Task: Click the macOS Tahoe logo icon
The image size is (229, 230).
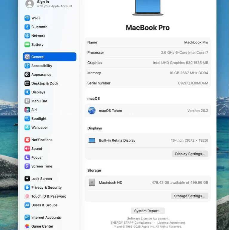Action: pos(92,111)
